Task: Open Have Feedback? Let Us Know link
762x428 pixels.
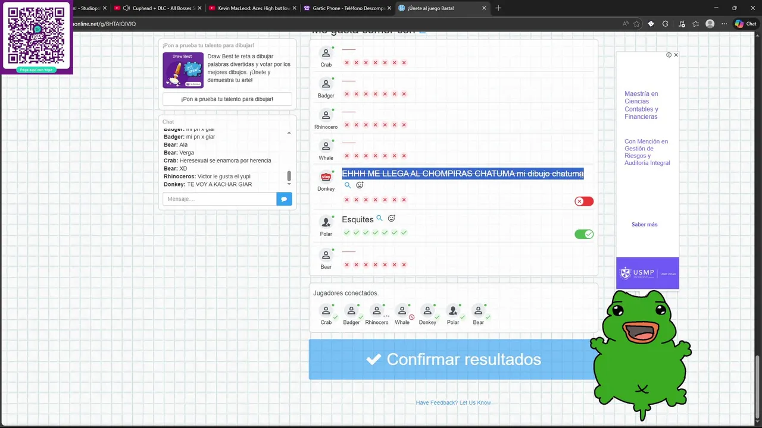Action: [x=453, y=402]
